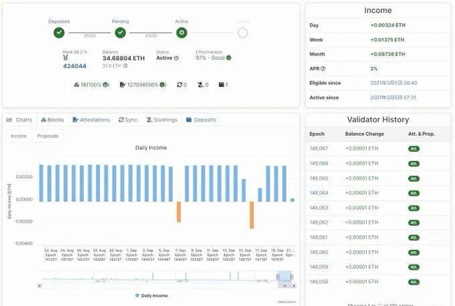
Task: Click the Daily Income chart title
Action: [x=151, y=148]
